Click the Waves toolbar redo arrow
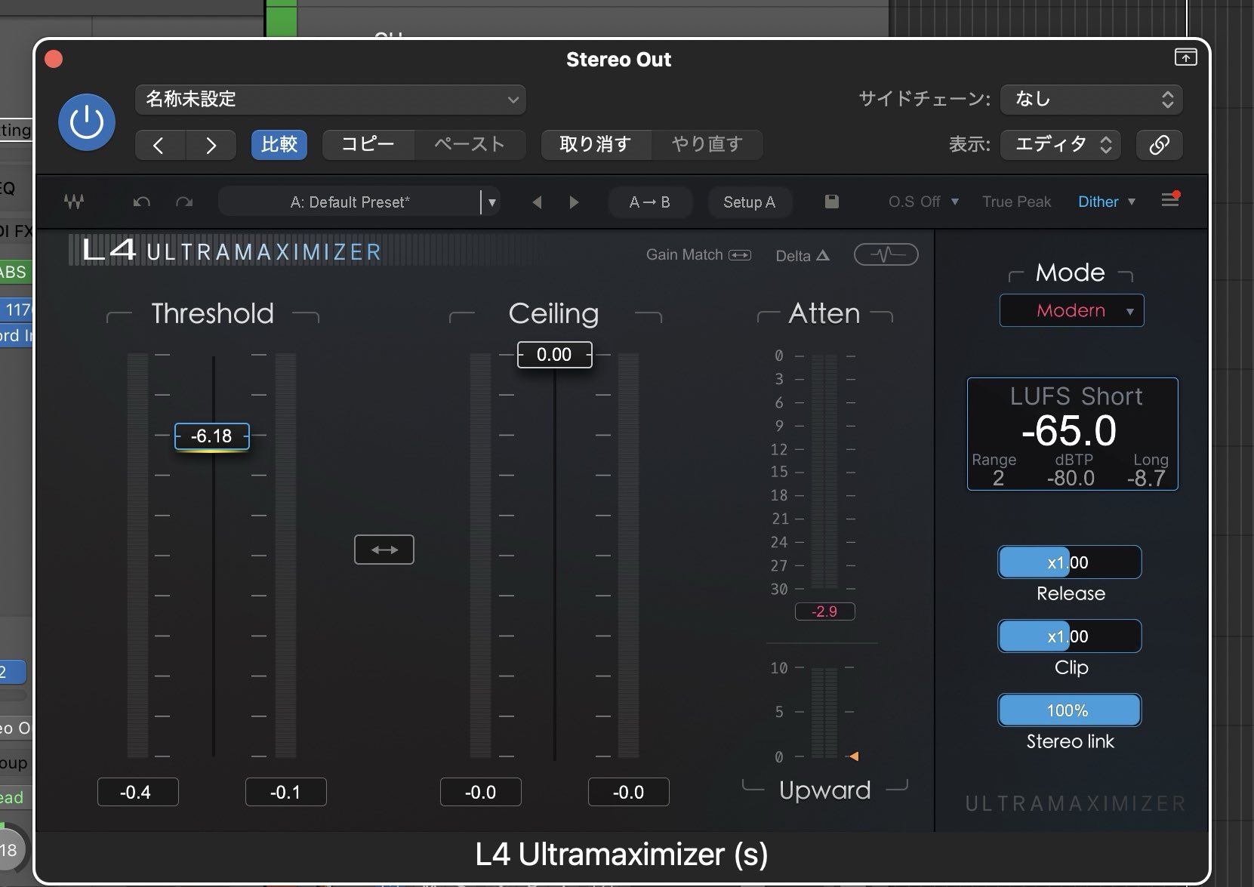Screen dimensions: 1254x887 (184, 202)
